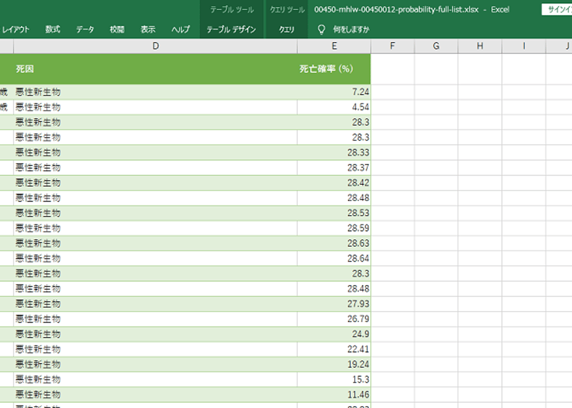Select column F header
The image size is (572, 408).
point(392,46)
